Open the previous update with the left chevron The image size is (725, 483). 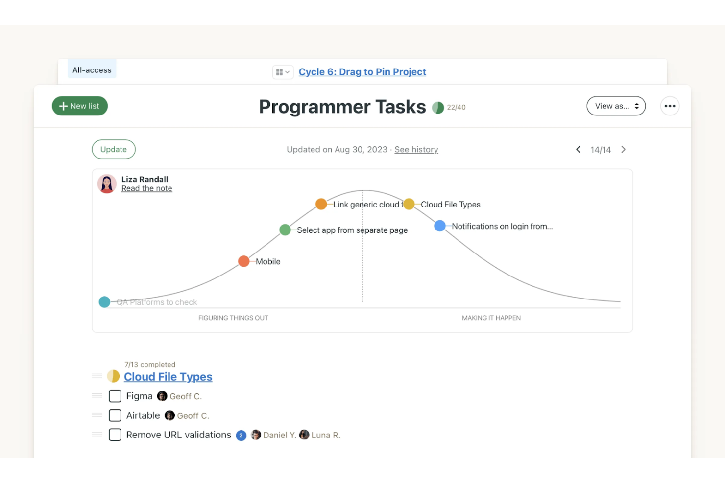pos(578,149)
